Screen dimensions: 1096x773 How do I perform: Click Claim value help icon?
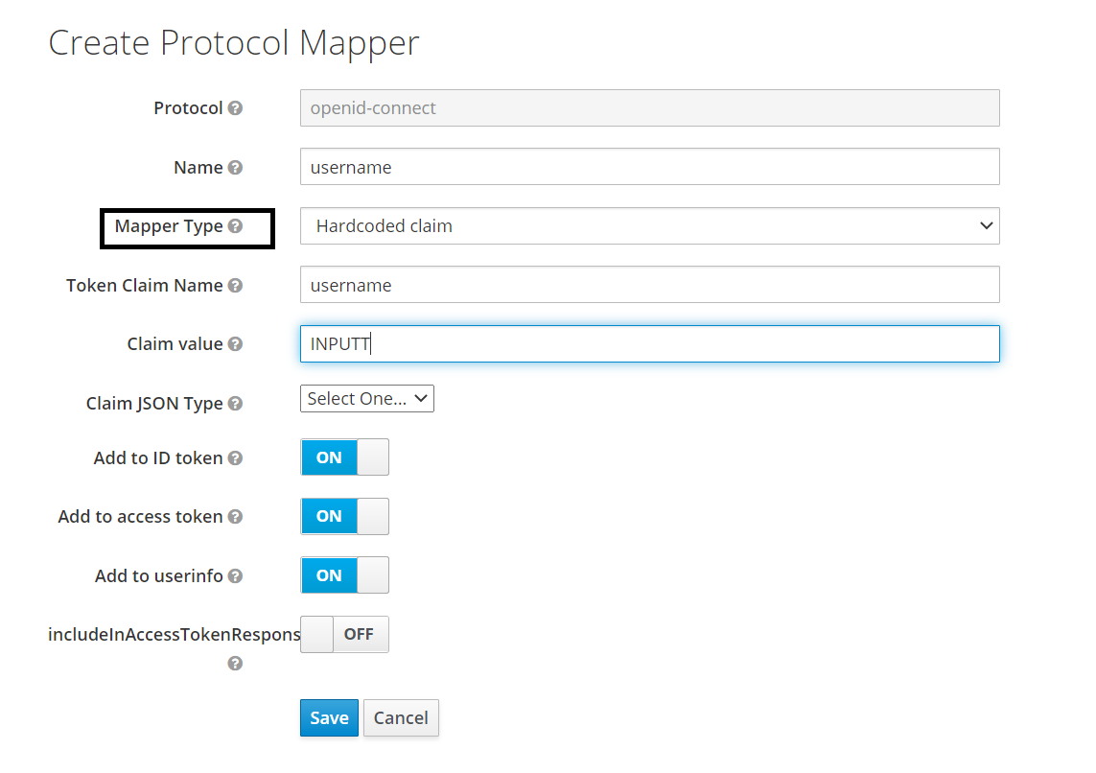tap(235, 344)
